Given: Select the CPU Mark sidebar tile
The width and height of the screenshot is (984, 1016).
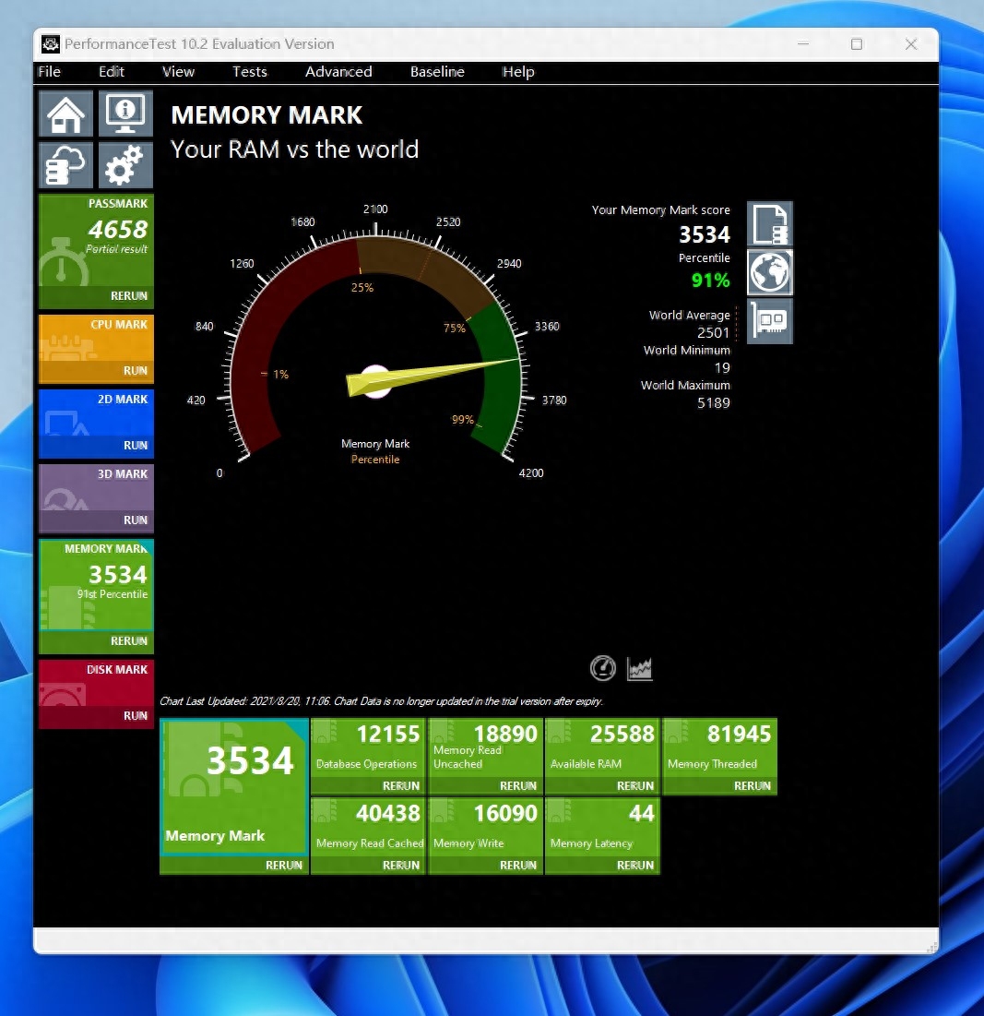Looking at the screenshot, I should click(97, 338).
